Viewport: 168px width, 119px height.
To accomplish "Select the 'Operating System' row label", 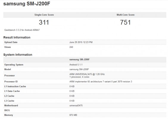I will point(14,65).
